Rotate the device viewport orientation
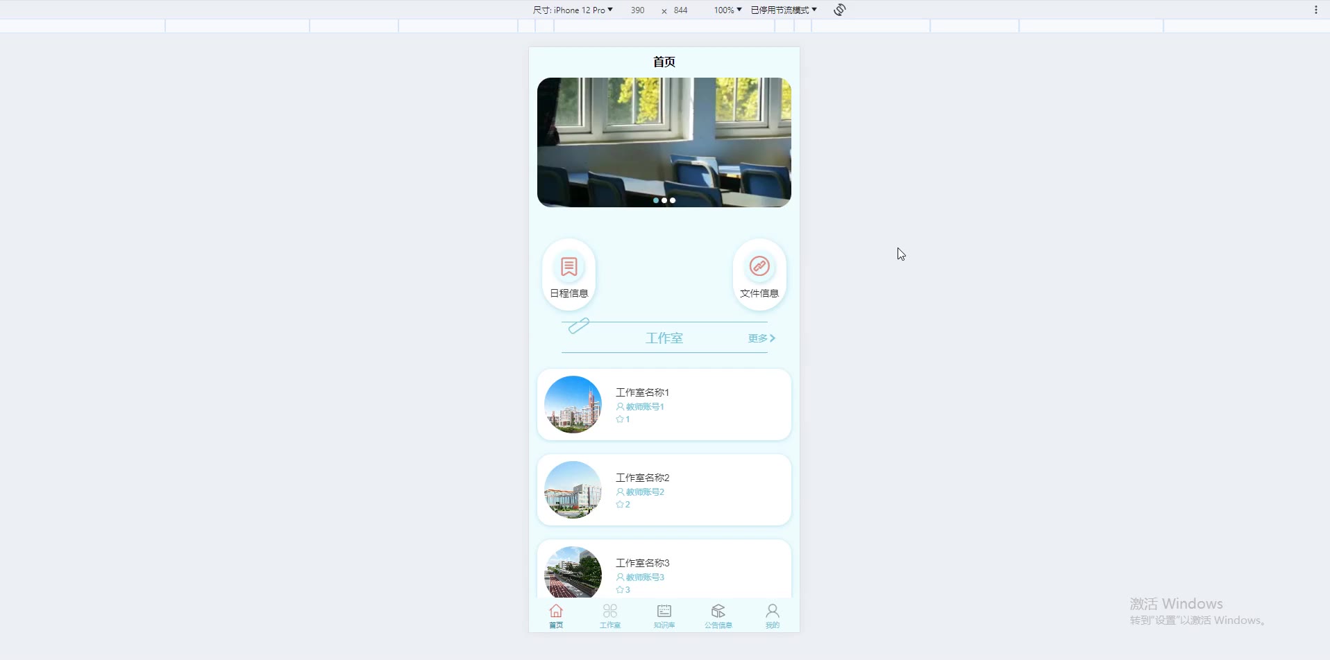Screen dimensions: 1330x660 tap(839, 10)
